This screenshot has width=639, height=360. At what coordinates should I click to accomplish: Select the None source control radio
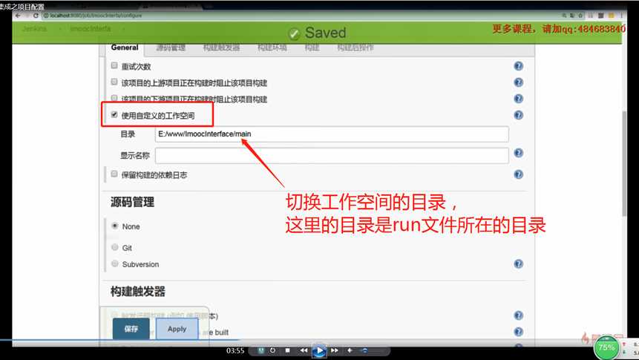click(115, 226)
